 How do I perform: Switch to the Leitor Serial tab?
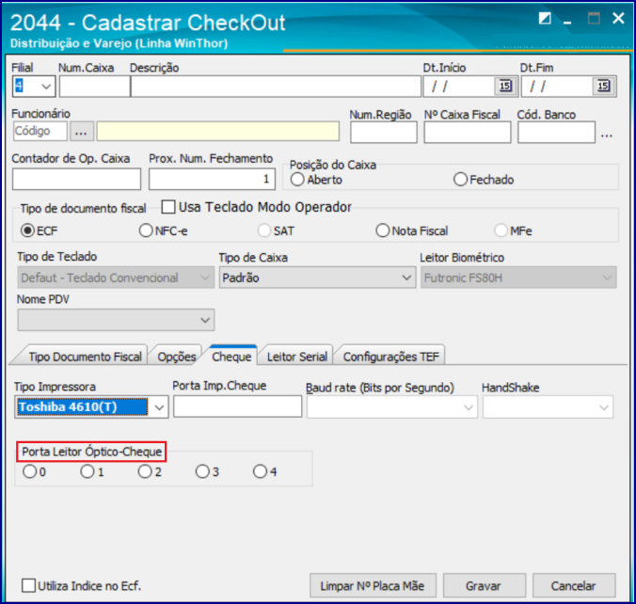pos(297,357)
